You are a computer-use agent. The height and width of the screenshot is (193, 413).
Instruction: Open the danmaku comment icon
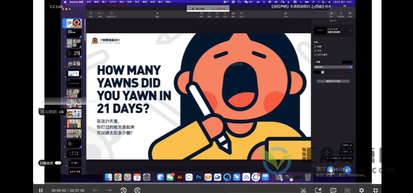(x=333, y=190)
